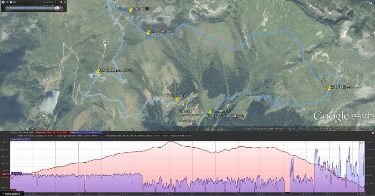Close the elevation profile panel
Screen dimensions: 375x196
(x=373, y=133)
